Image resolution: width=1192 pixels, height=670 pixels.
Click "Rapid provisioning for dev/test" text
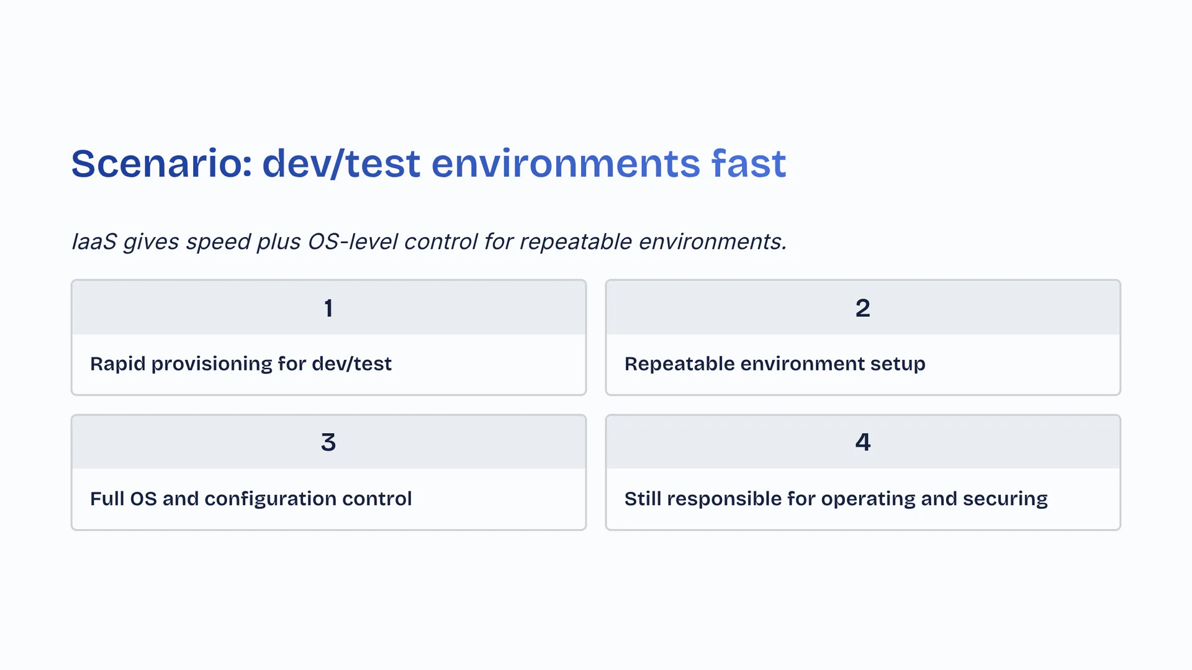(x=240, y=364)
